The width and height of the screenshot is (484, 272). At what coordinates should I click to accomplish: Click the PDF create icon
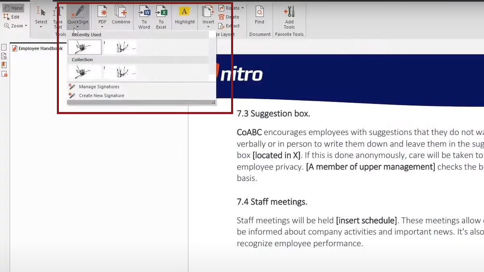[x=102, y=12]
